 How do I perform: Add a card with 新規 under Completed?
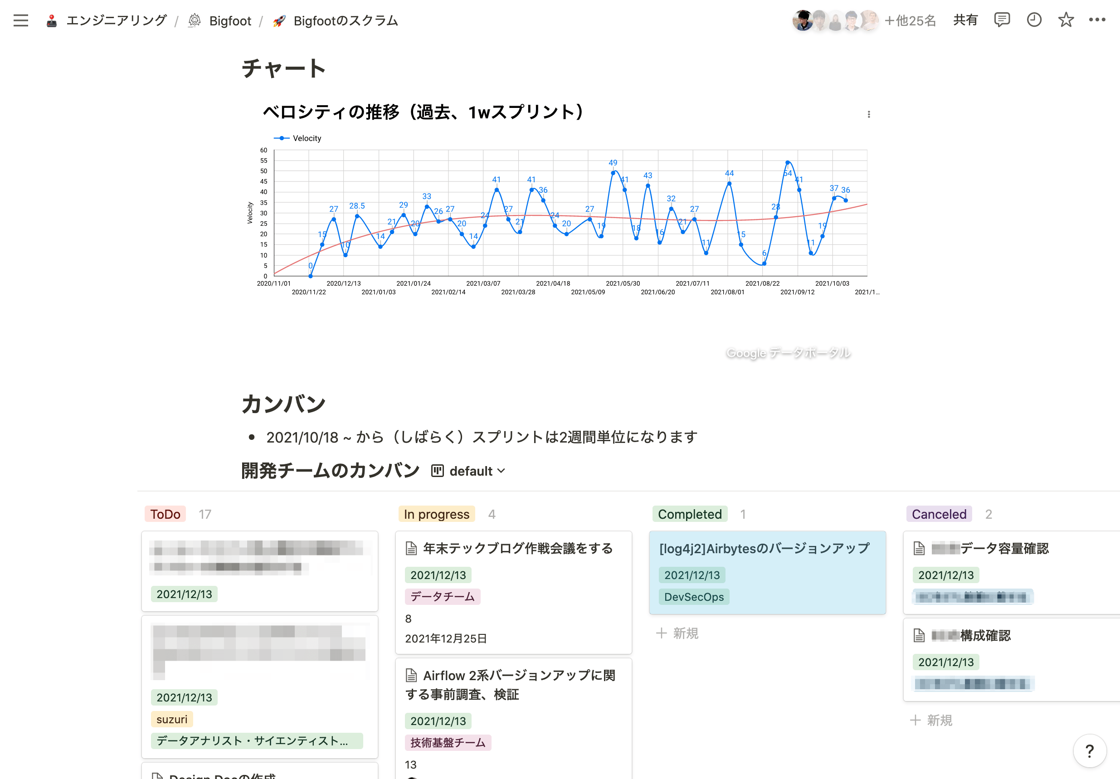pos(677,633)
